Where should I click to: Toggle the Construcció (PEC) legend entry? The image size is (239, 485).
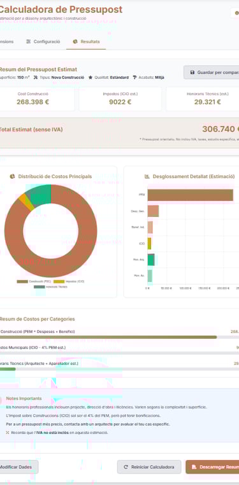[34, 281]
